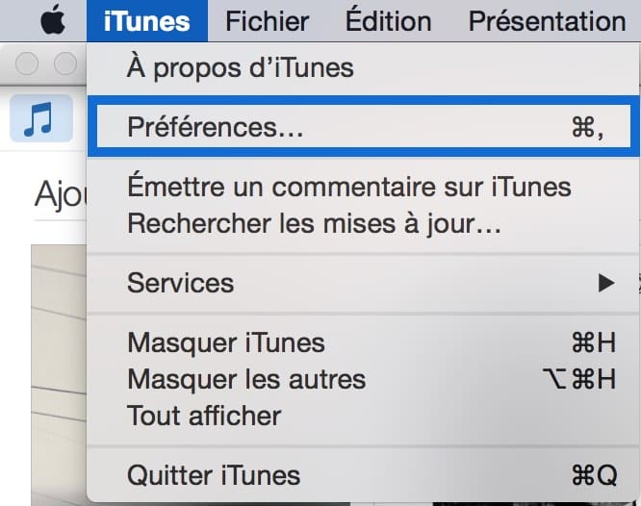Click the first gray window control button
641x506 pixels.
(x=27, y=63)
